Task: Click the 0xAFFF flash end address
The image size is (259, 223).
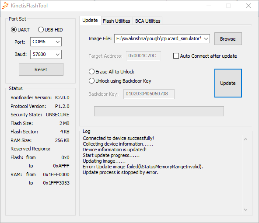Action: [x=61, y=166]
